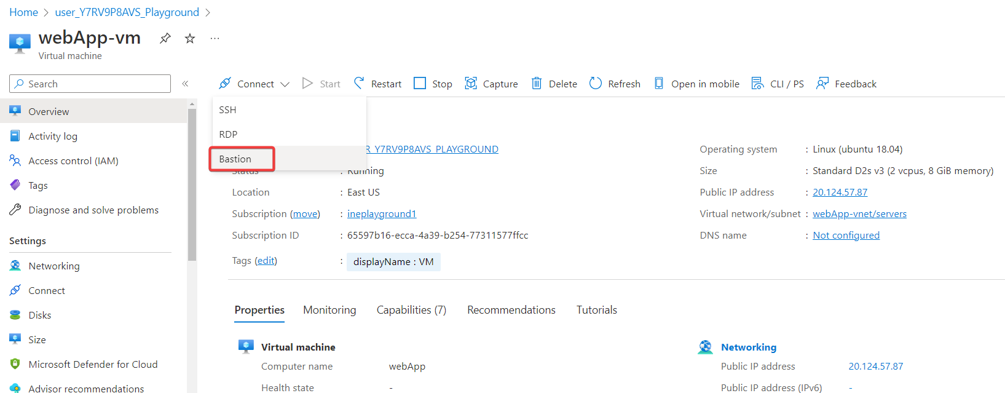Select Bastion from the Connect menu
Viewport: 1005px width, 393px height.
[235, 159]
